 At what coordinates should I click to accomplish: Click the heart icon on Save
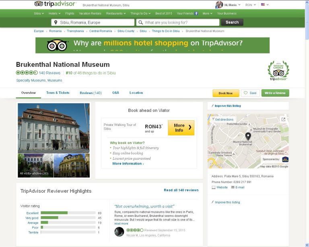245,93
